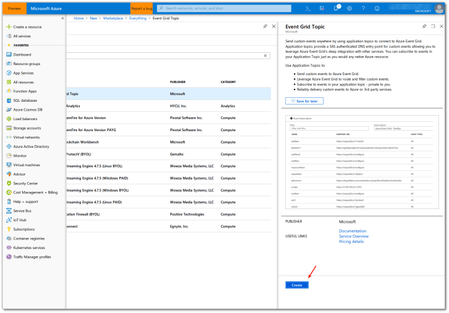The width and height of the screenshot is (449, 313).
Task: Collapse the left navigation sidebar
Action: point(62,18)
